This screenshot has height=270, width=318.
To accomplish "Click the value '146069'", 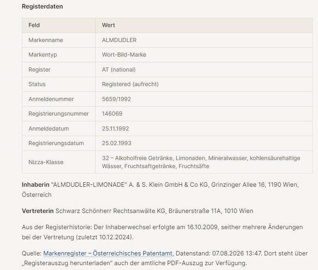I will tap(112, 114).
